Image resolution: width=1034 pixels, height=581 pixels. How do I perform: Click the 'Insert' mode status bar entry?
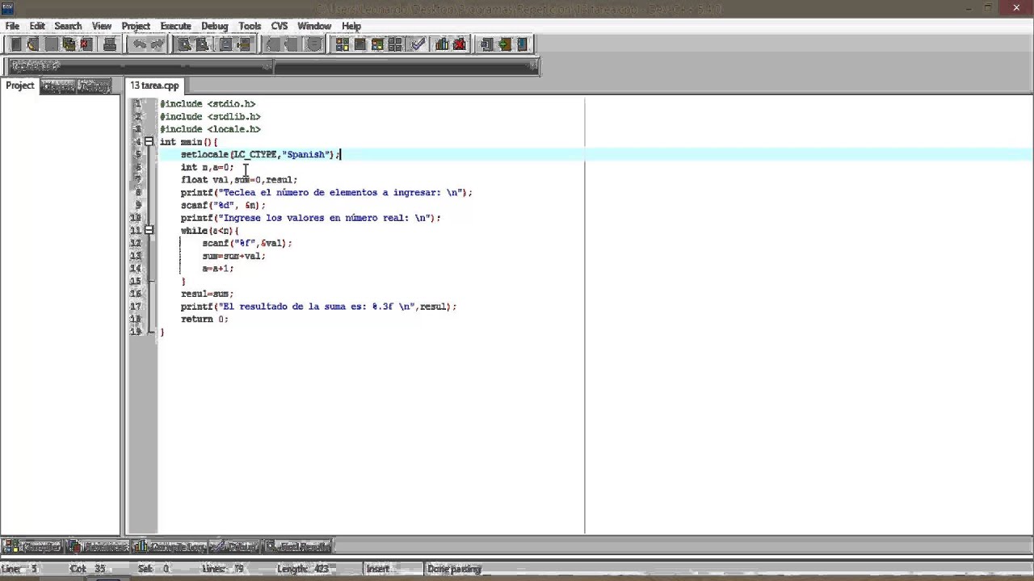(377, 569)
